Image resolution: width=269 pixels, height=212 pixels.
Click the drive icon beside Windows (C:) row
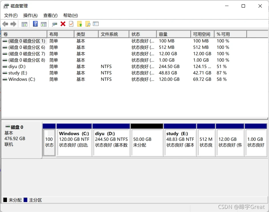(5, 79)
